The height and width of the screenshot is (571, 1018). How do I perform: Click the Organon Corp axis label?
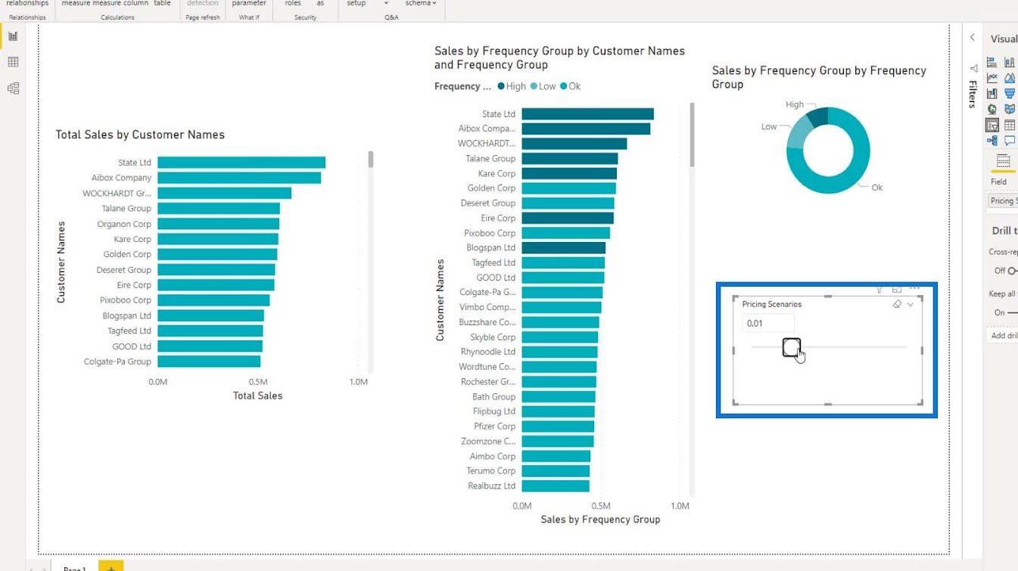coord(124,224)
